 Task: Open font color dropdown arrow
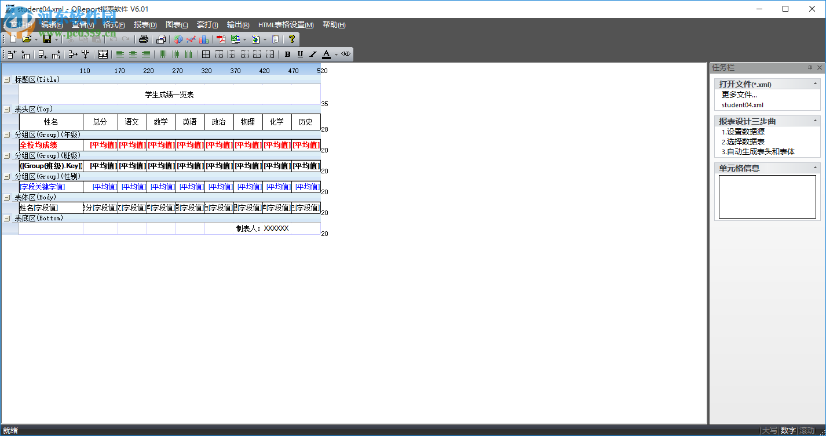pyautogui.click(x=336, y=54)
